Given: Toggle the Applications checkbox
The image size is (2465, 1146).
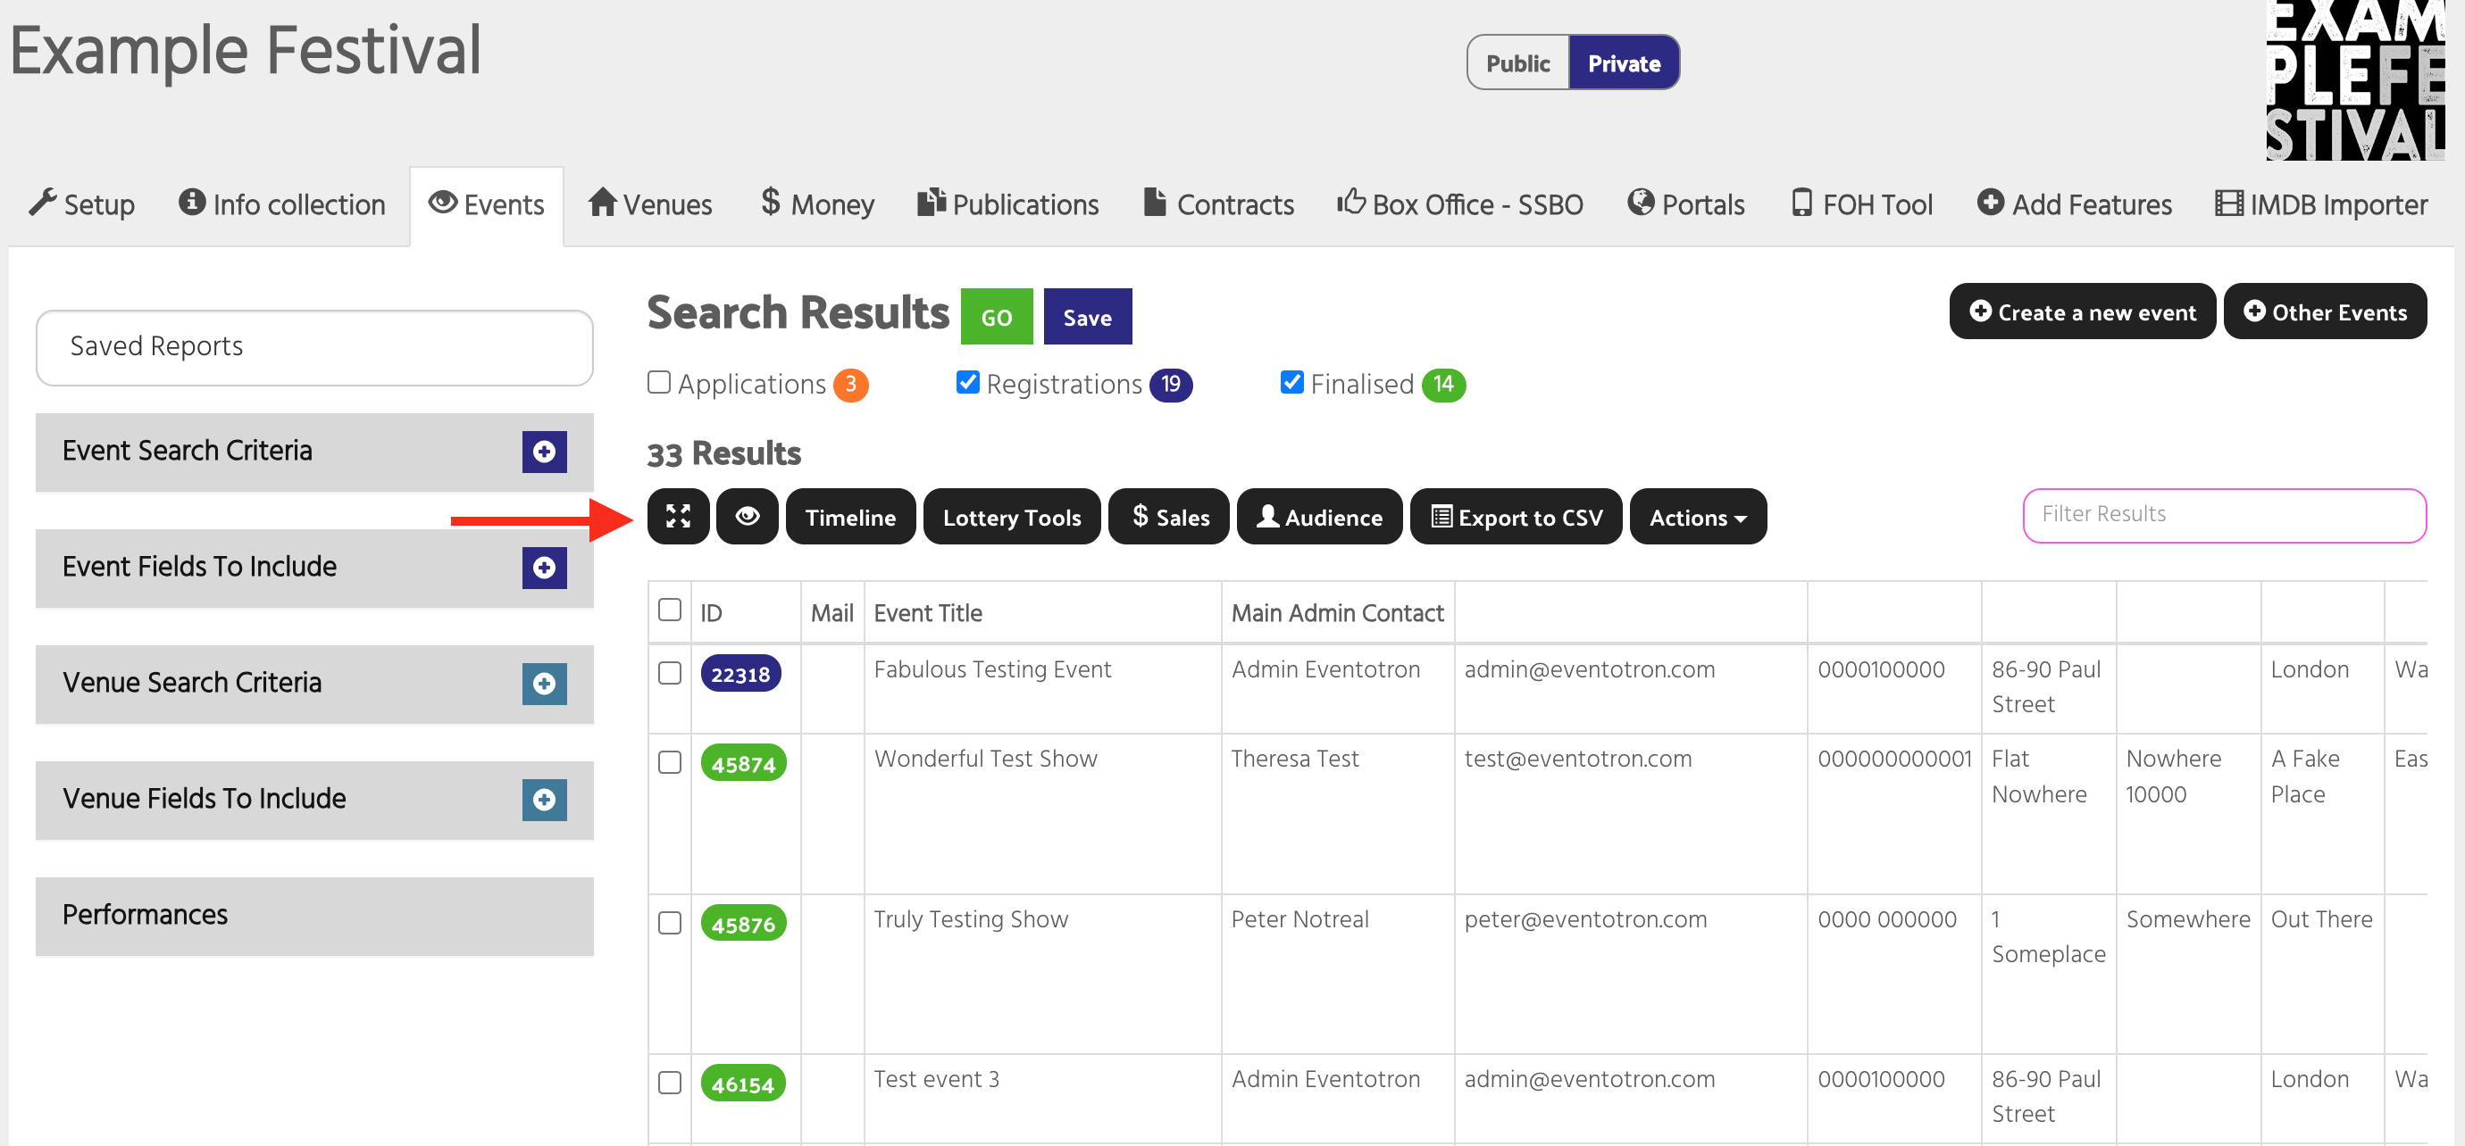Looking at the screenshot, I should tap(659, 383).
